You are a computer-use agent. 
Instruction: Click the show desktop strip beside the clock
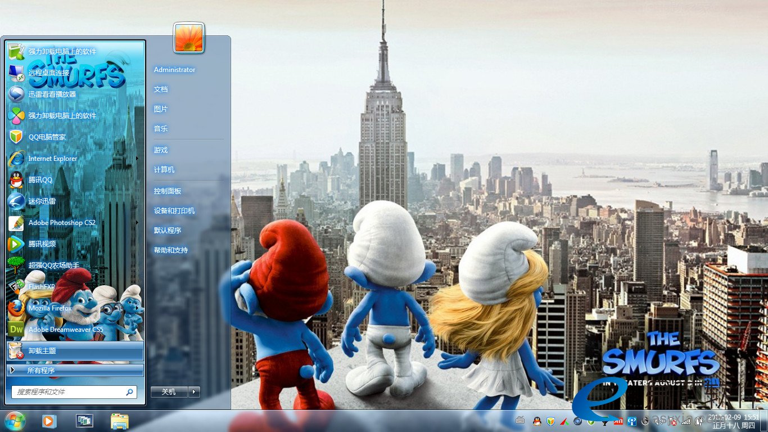(x=765, y=421)
